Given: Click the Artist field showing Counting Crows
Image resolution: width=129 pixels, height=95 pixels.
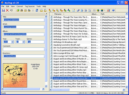Looking at the screenshot, I should 24,27.
